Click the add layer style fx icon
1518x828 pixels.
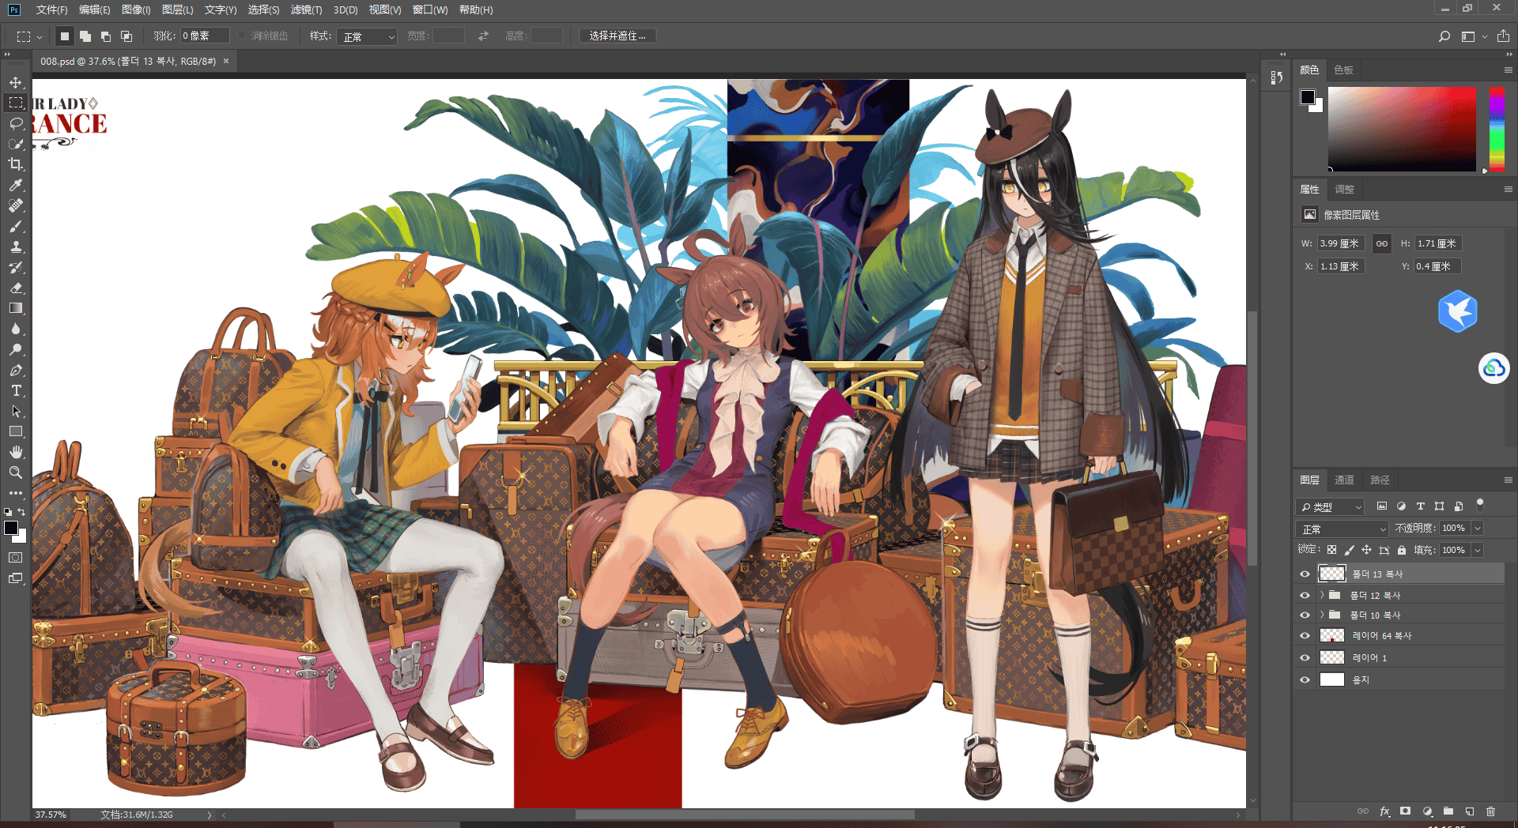click(1384, 811)
